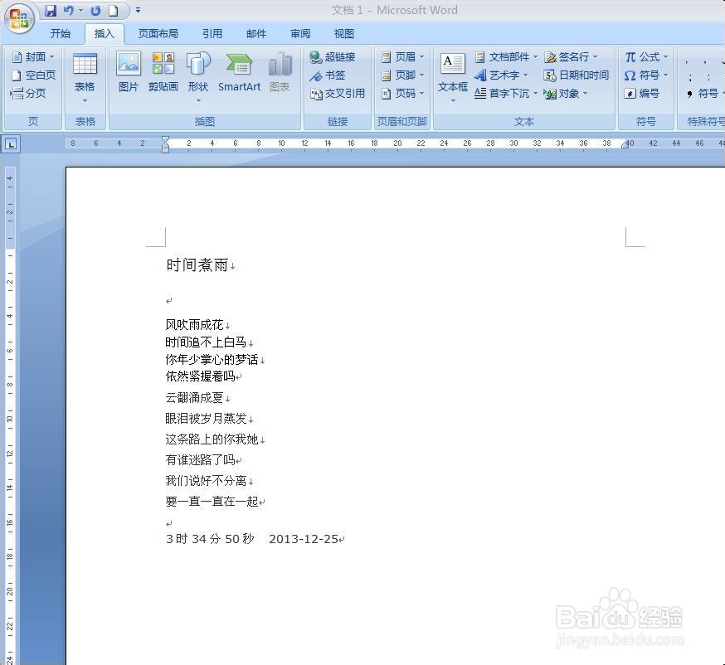
Task: Insert a hyperlink (超链接)
Action: pos(336,56)
